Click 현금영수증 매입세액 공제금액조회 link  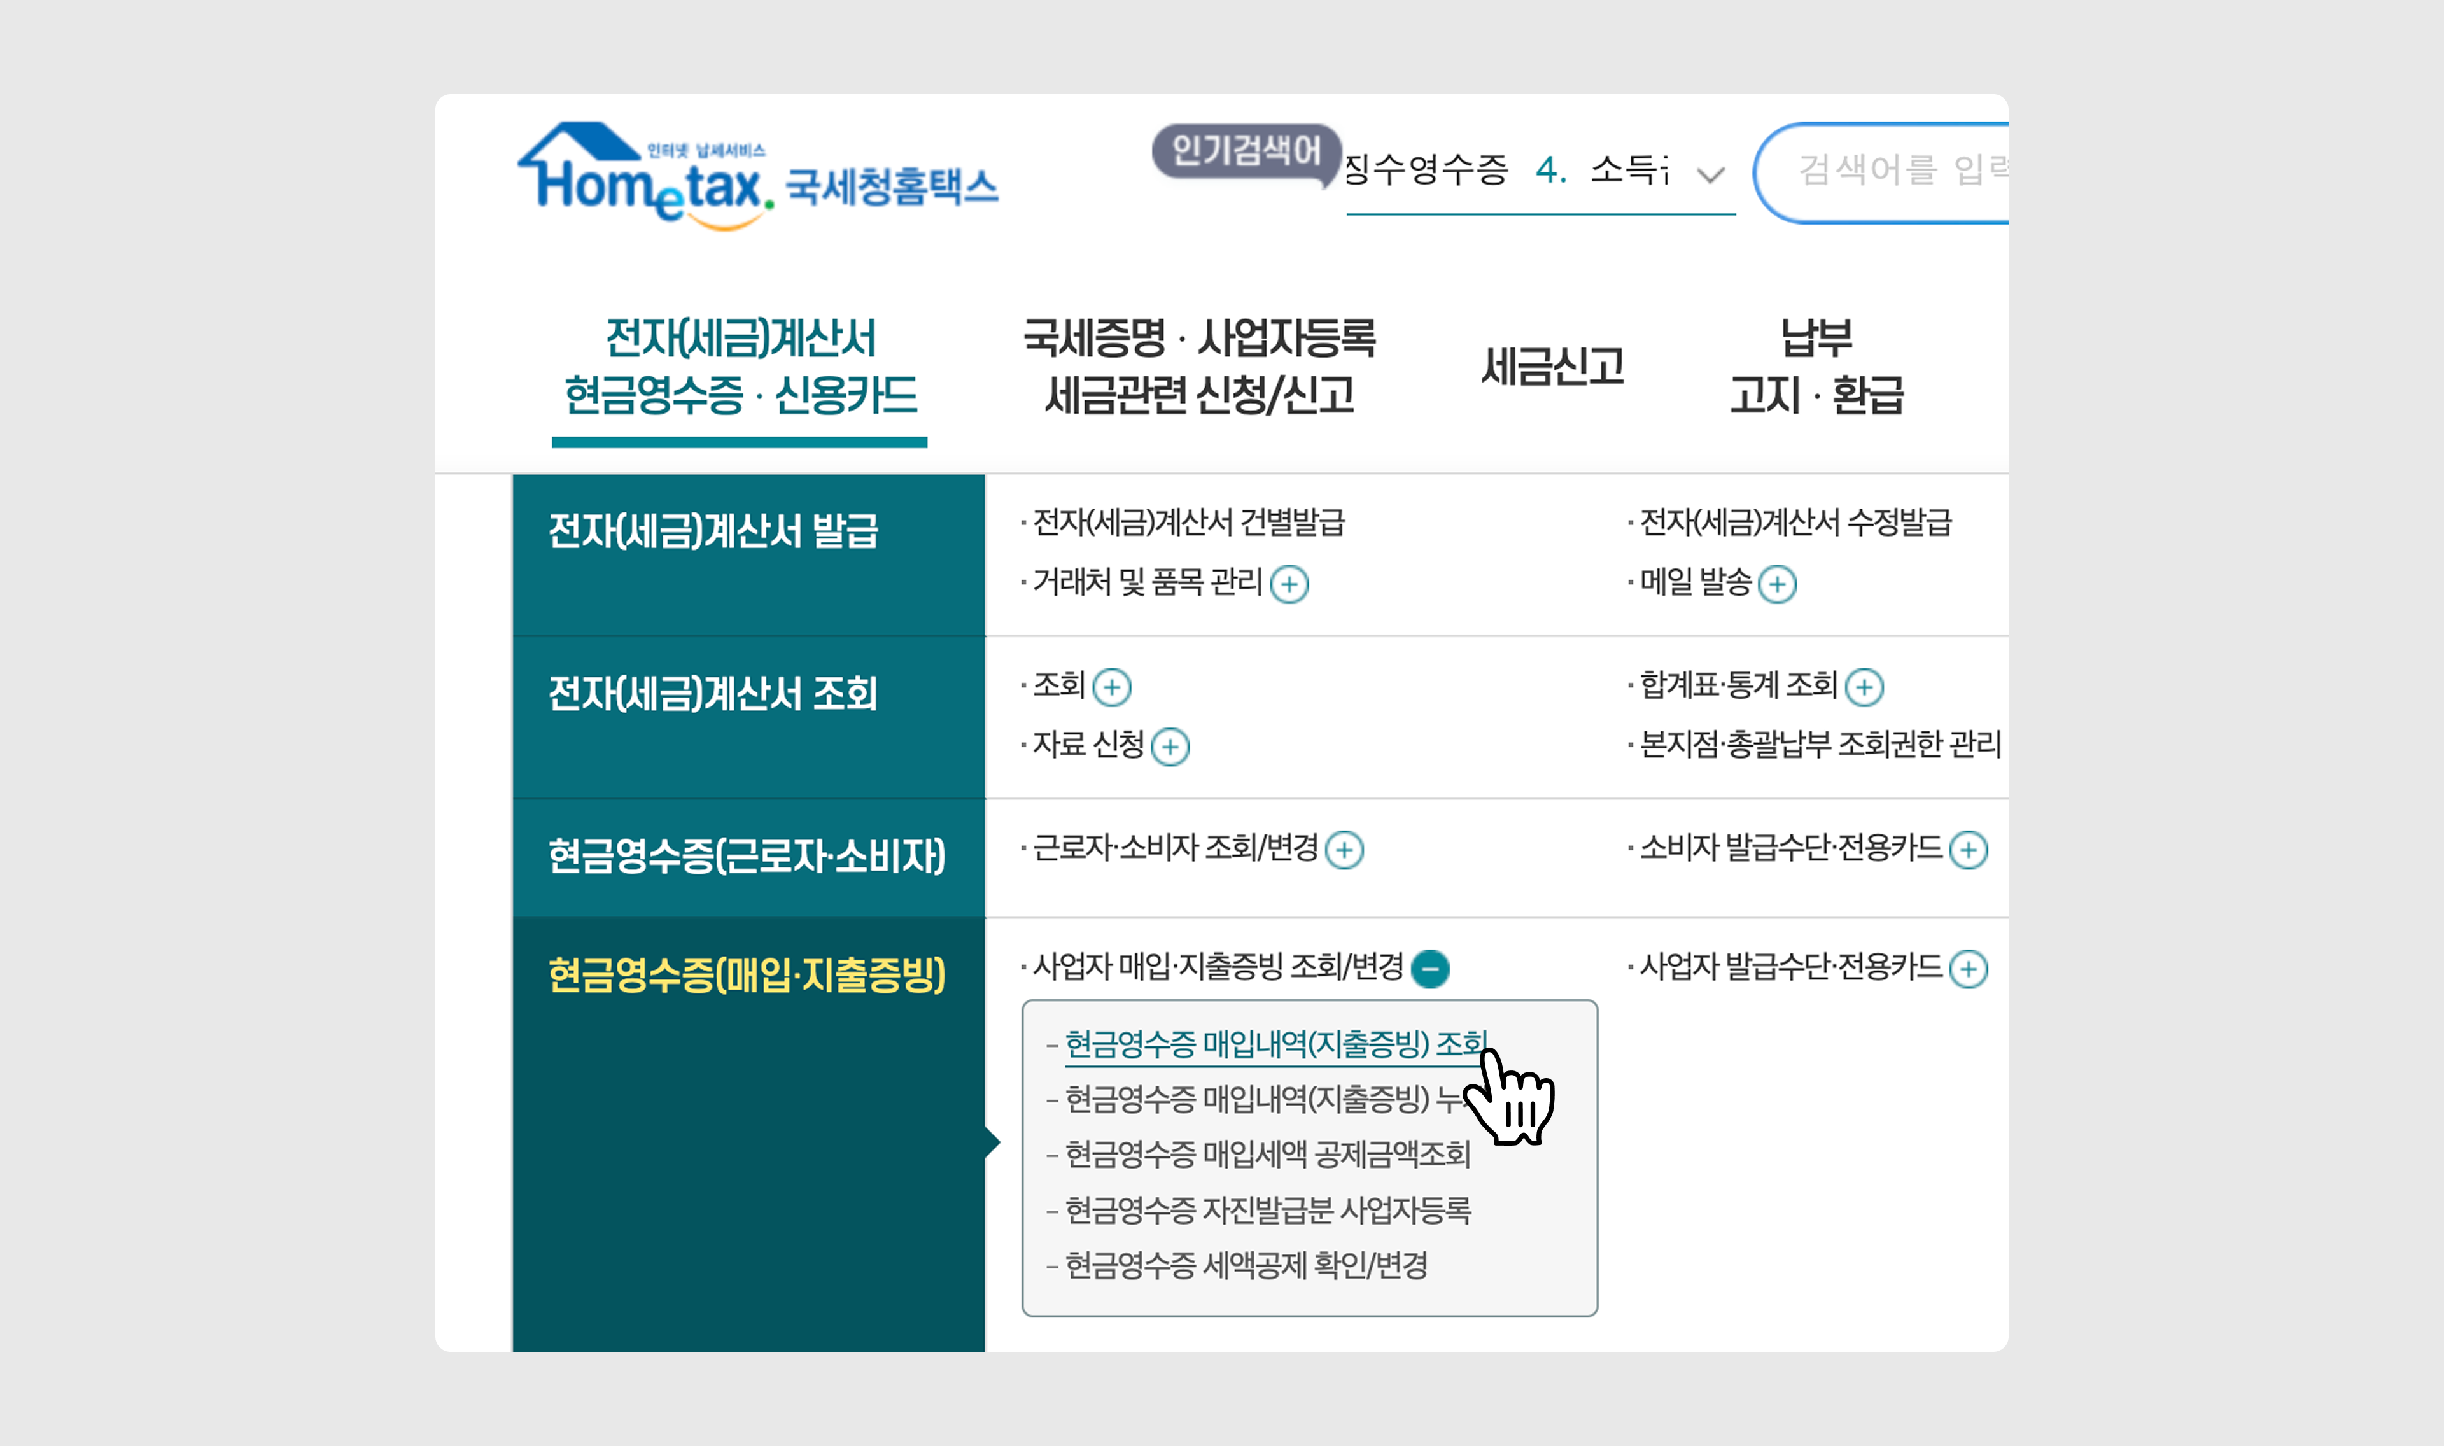(x=1267, y=1155)
